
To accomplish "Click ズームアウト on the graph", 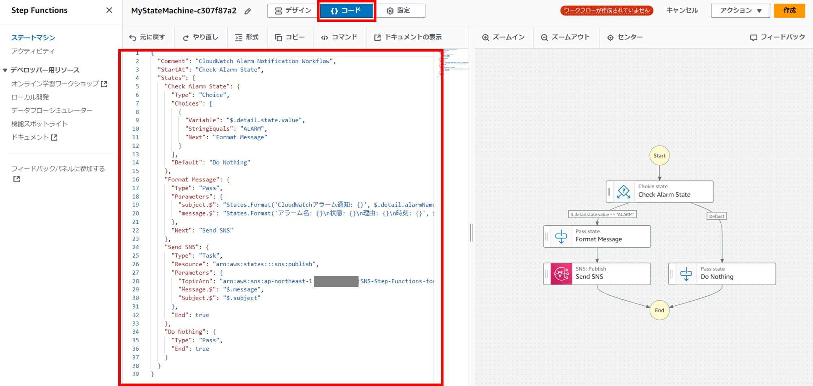I will 565,37.
